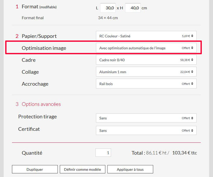Click the Options avancées section heading
The width and height of the screenshot is (213, 177).
pyautogui.click(x=41, y=104)
